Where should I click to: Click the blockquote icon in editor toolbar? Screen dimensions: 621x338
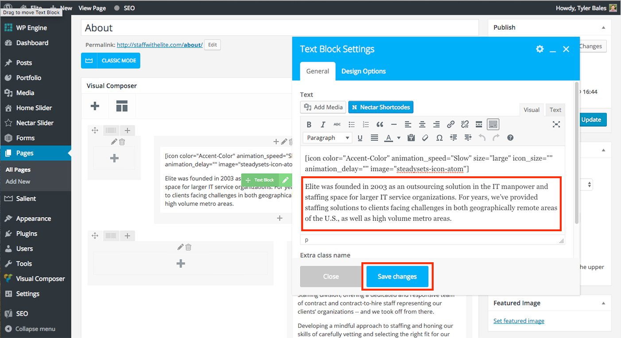point(380,124)
